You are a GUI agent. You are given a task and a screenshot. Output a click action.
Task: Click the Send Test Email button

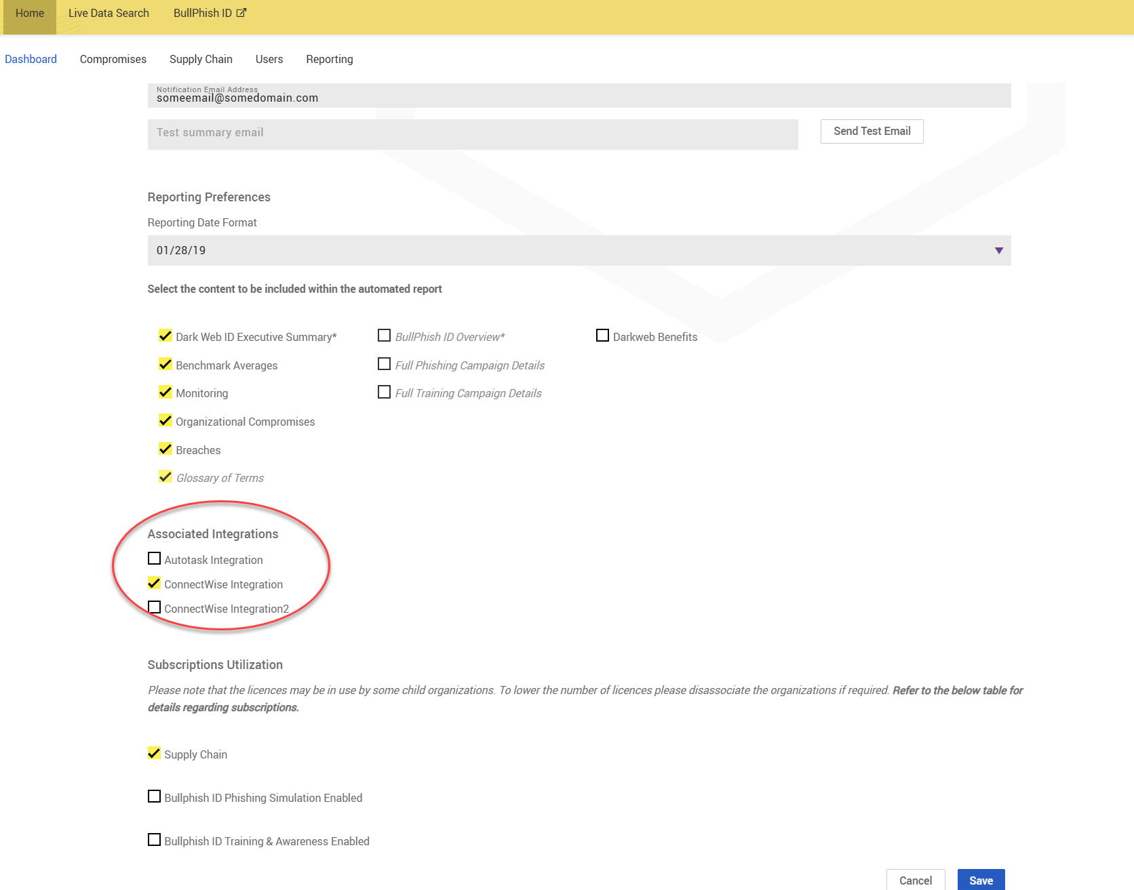click(872, 132)
